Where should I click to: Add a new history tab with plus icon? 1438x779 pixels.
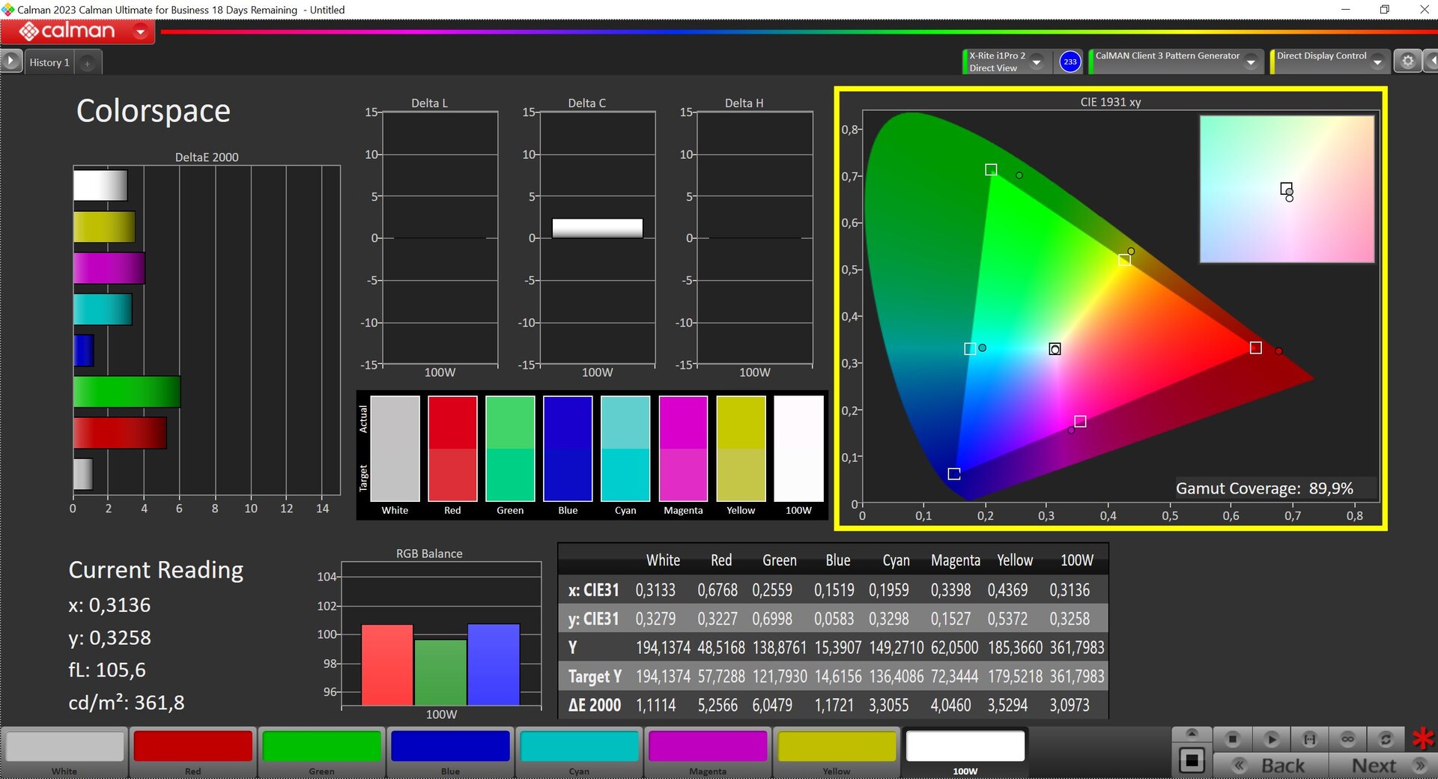click(x=88, y=63)
